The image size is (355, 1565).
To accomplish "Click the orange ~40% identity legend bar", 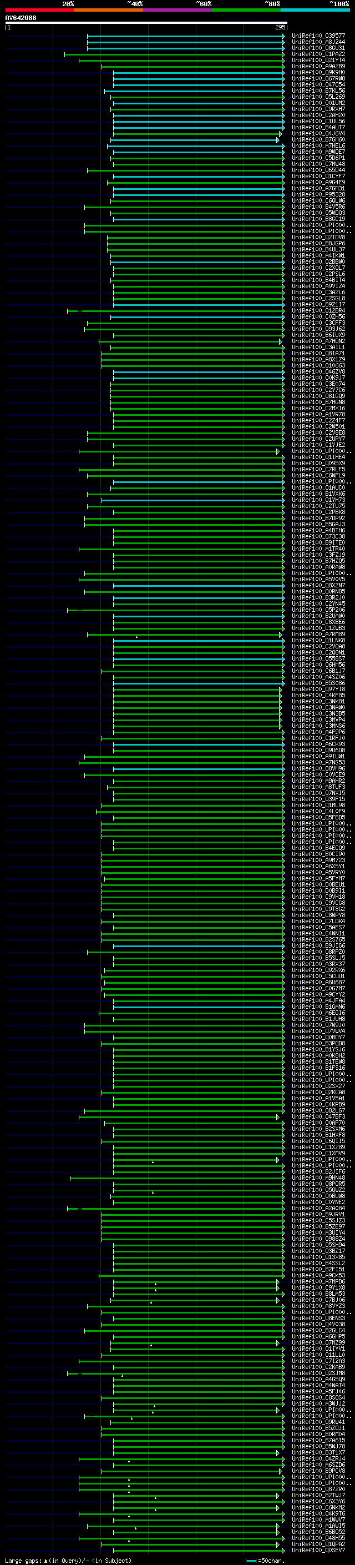I will [109, 10].
